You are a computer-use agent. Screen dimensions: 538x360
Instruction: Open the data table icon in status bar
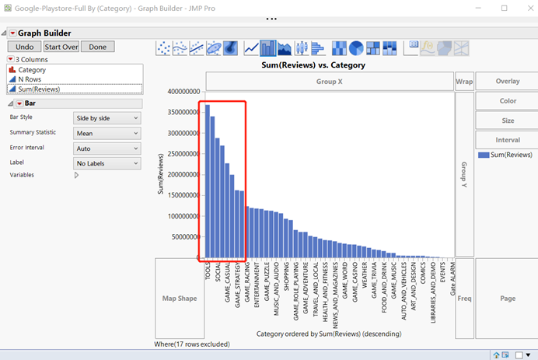point(505,355)
